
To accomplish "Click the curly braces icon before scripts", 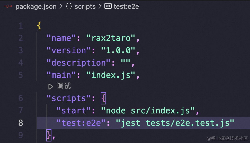I will click(69, 6).
